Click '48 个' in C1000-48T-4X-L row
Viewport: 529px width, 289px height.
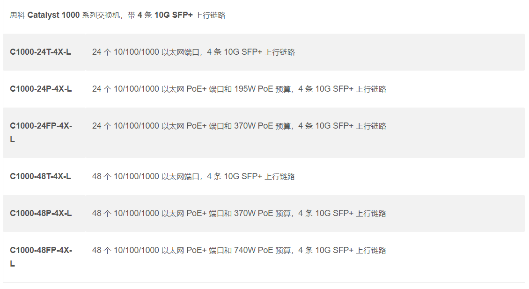102,176
